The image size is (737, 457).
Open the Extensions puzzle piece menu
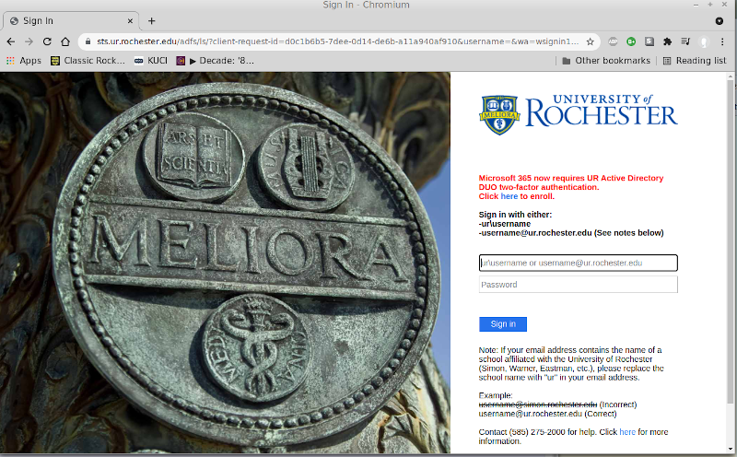(x=667, y=41)
